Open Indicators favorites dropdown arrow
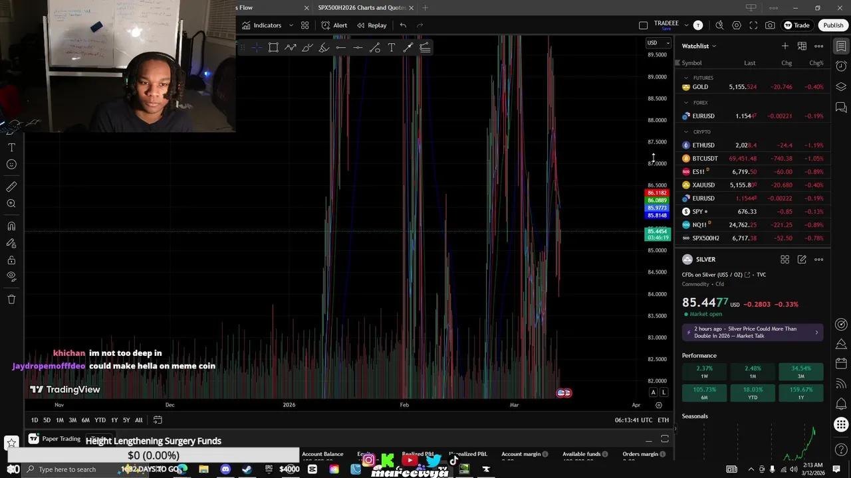This screenshot has height=478, width=851. (x=291, y=25)
